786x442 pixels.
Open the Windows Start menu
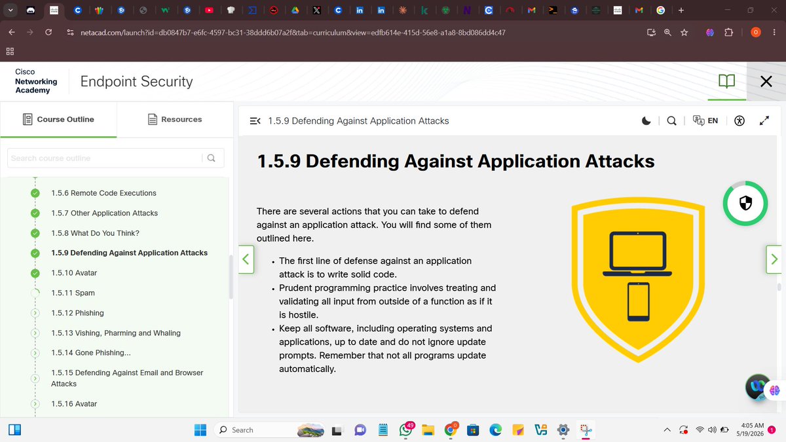click(200, 430)
